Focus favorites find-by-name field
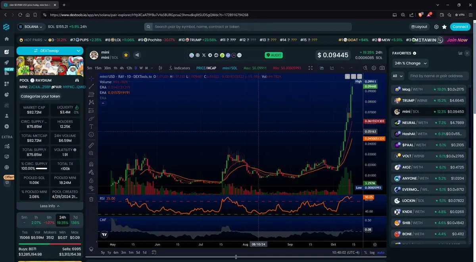The height and width of the screenshot is (262, 476). (x=438, y=76)
